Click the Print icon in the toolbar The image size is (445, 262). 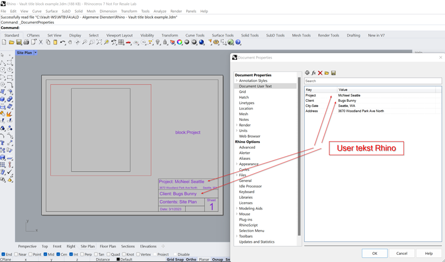pyautogui.click(x=26, y=42)
